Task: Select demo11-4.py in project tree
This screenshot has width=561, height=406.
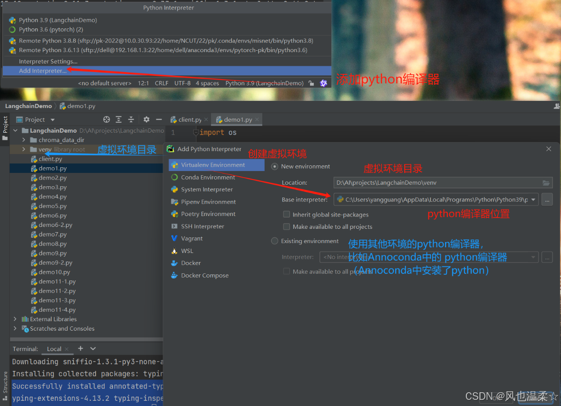Action: point(86,310)
